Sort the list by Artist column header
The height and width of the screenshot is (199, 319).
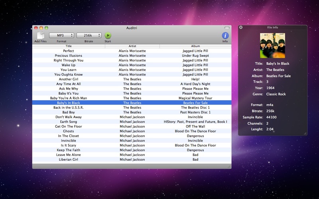[132, 46]
